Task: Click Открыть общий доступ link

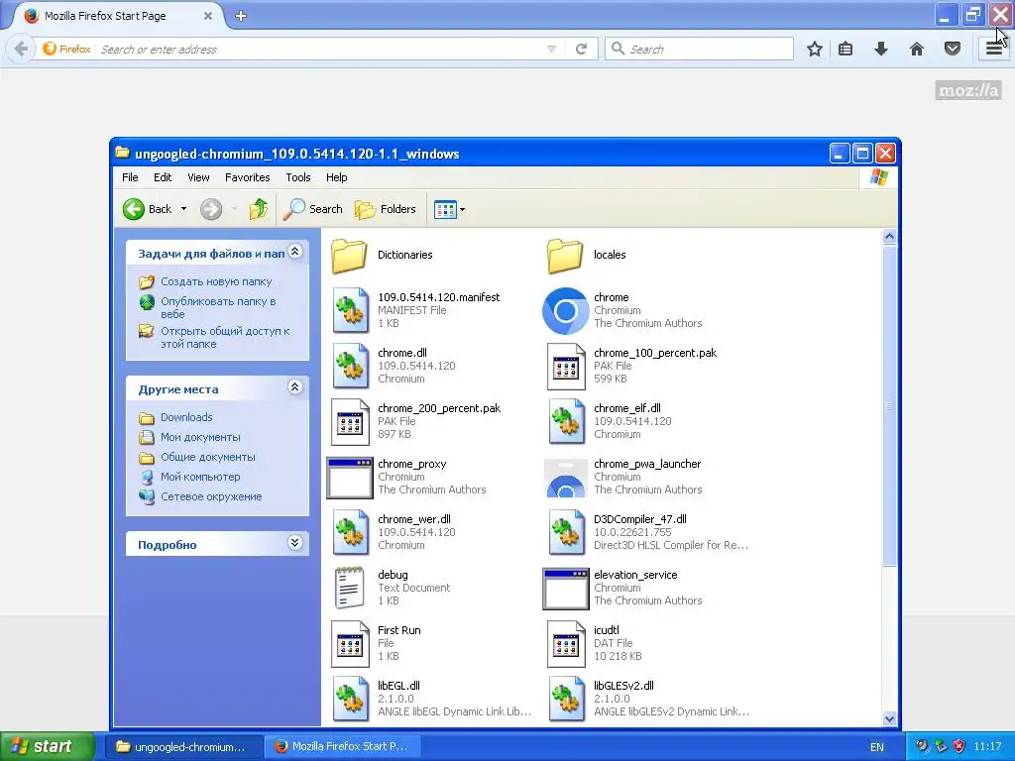Action: pos(225,337)
